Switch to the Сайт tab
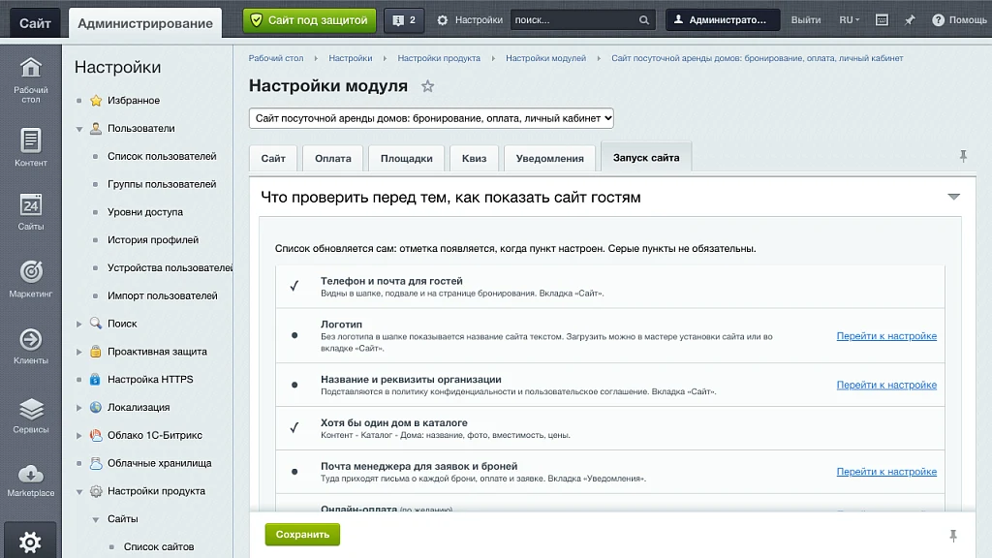 (273, 158)
